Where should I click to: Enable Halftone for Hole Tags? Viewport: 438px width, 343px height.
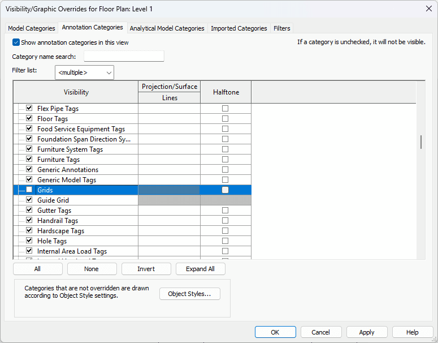[x=225, y=241]
